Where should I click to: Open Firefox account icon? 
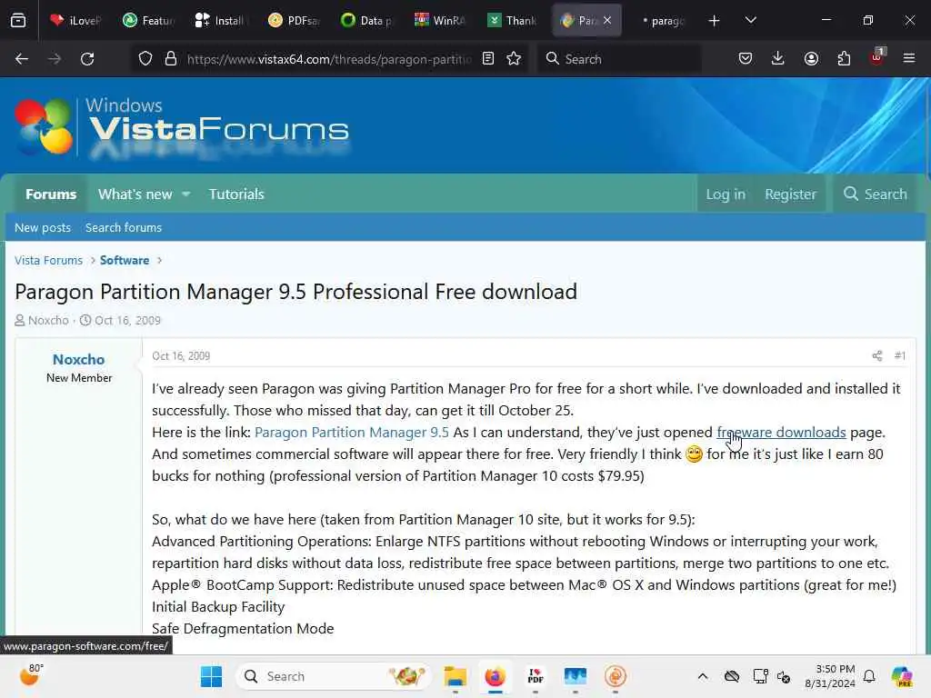(x=811, y=59)
